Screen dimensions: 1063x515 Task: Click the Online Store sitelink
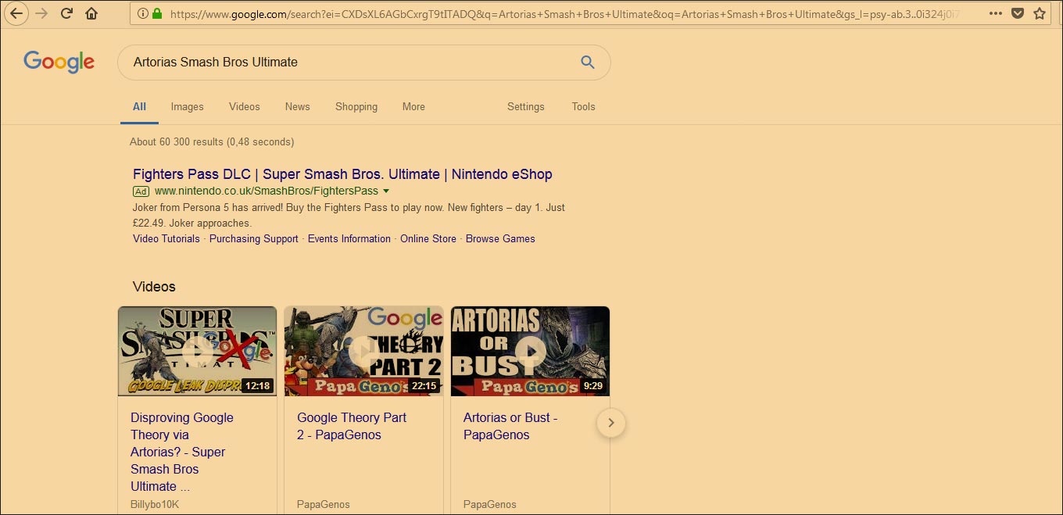(428, 238)
